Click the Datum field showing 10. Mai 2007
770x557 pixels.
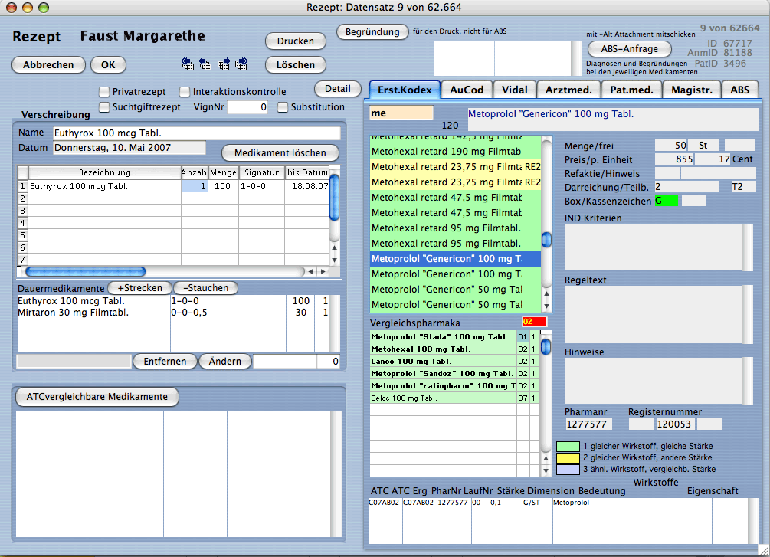pyautogui.click(x=129, y=148)
